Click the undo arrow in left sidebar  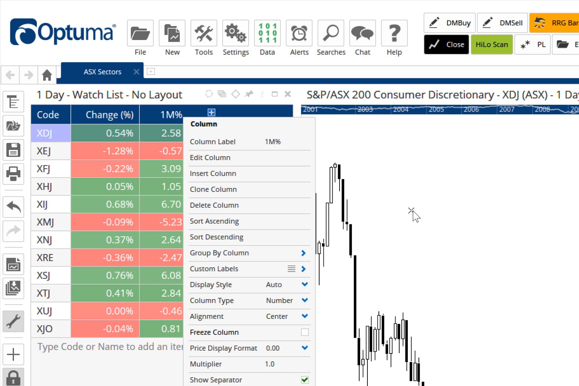point(13,207)
